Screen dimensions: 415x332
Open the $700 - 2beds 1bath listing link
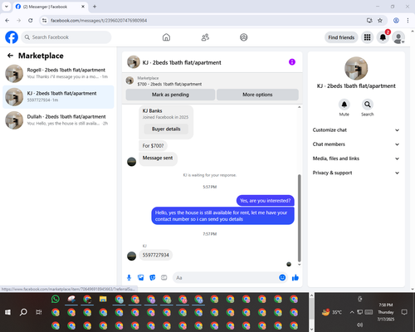click(169, 84)
